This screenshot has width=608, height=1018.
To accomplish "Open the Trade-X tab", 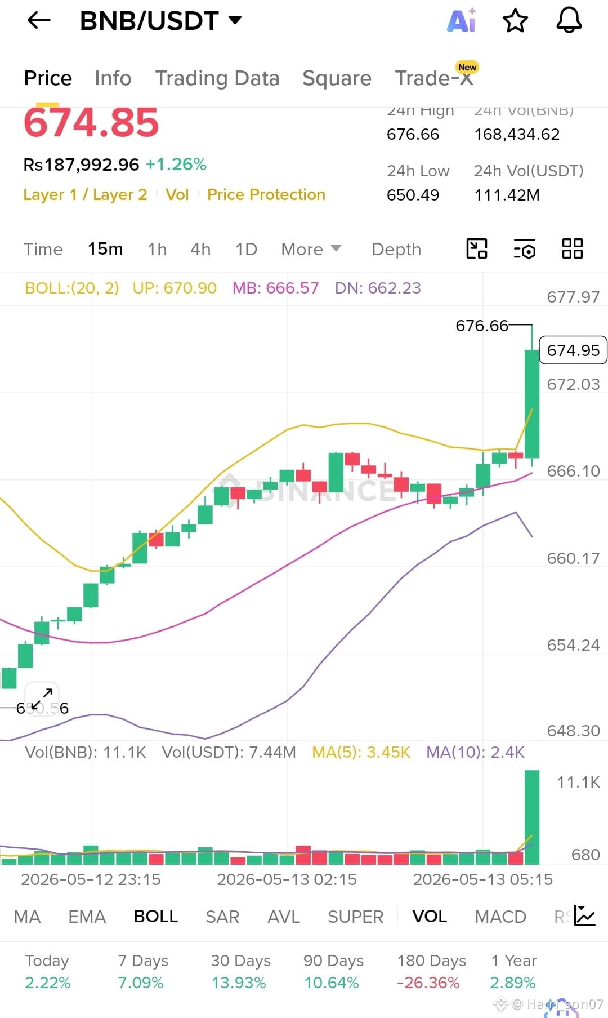I will tap(435, 77).
